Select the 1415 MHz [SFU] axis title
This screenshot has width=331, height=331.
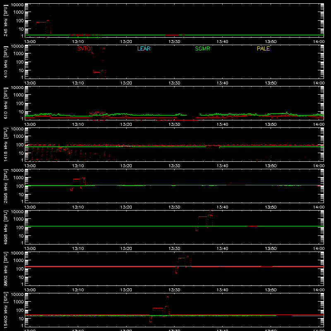[6, 144]
